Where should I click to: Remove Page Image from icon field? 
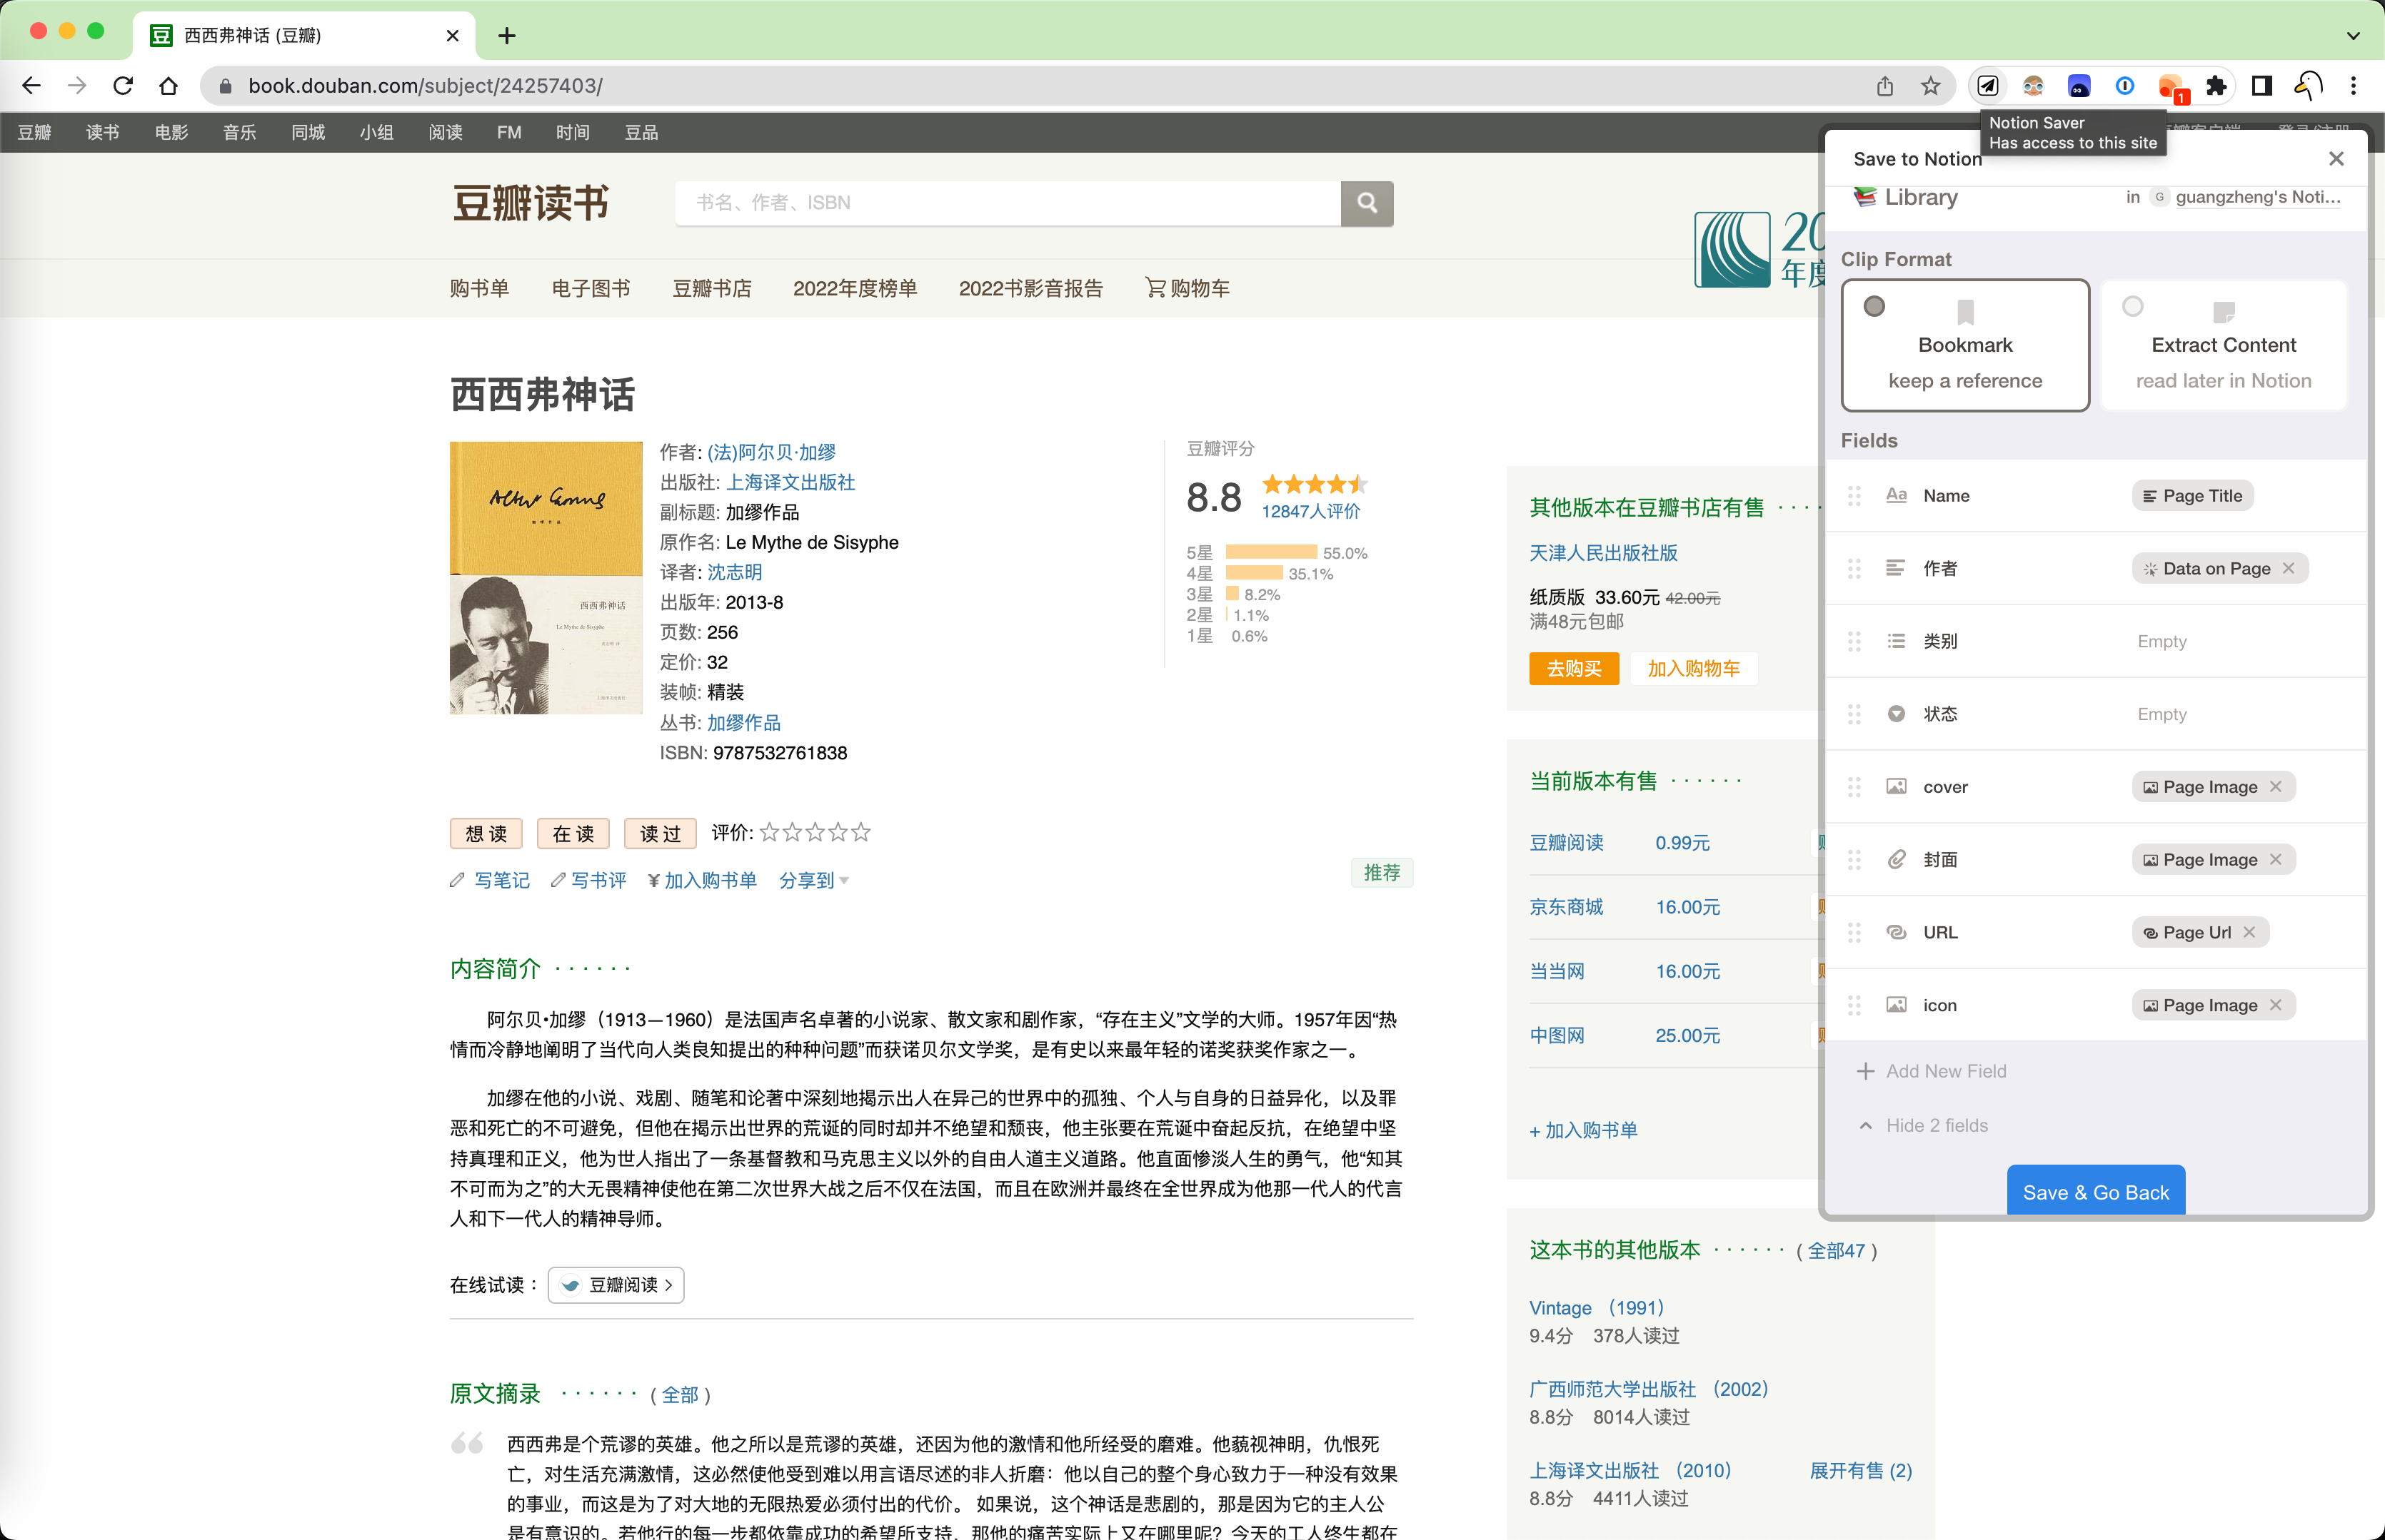click(2276, 1005)
